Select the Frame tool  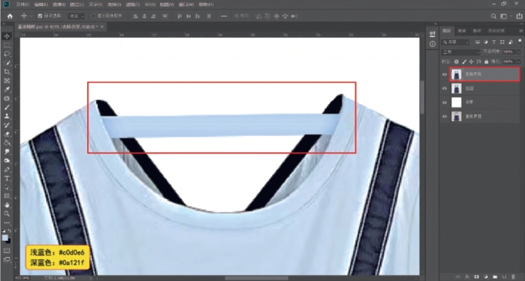[7, 81]
